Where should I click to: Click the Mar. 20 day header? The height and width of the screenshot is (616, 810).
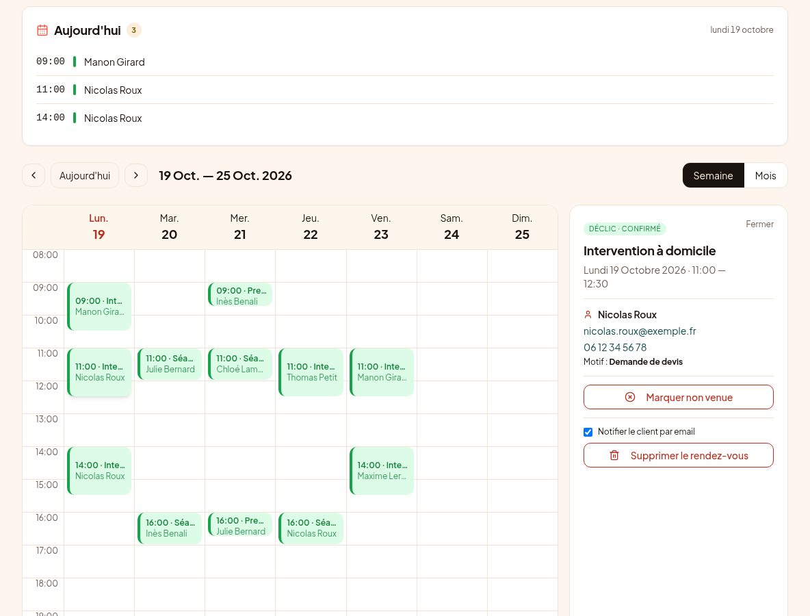coord(170,227)
